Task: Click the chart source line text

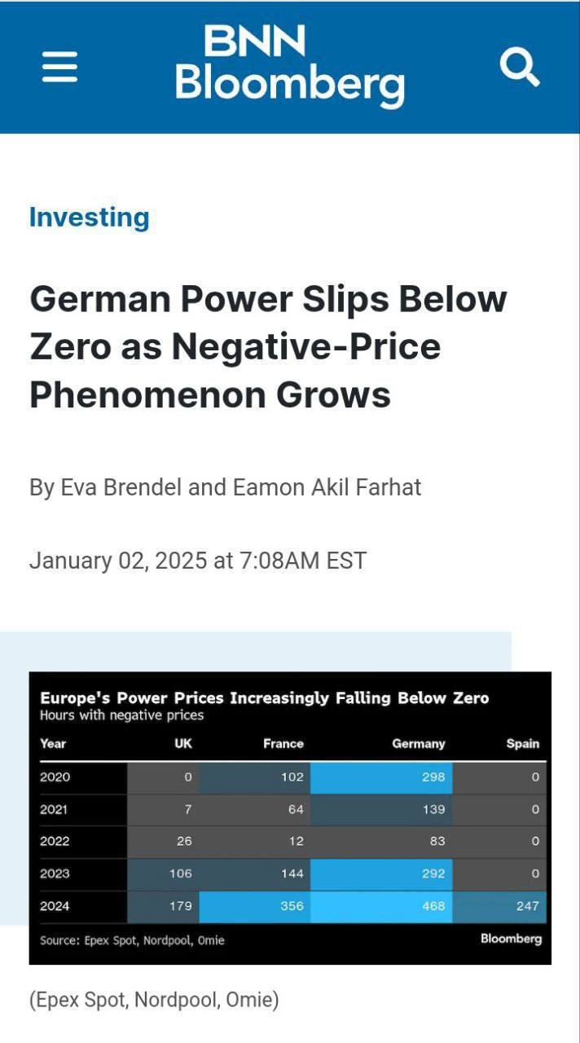Action: pos(132,940)
